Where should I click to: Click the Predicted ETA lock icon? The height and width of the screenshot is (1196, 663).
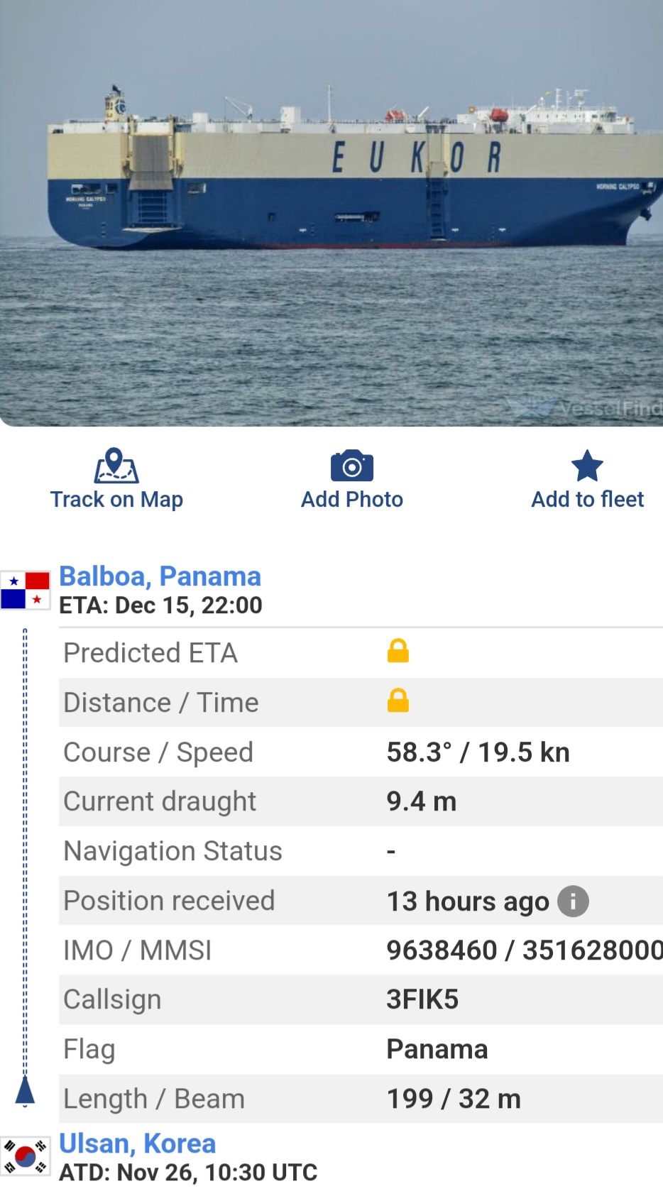point(398,651)
